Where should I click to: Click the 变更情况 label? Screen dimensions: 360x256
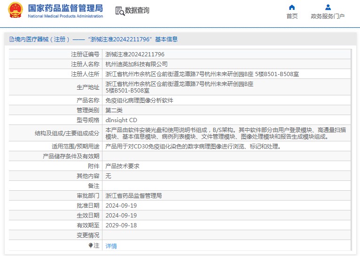tap(88, 235)
